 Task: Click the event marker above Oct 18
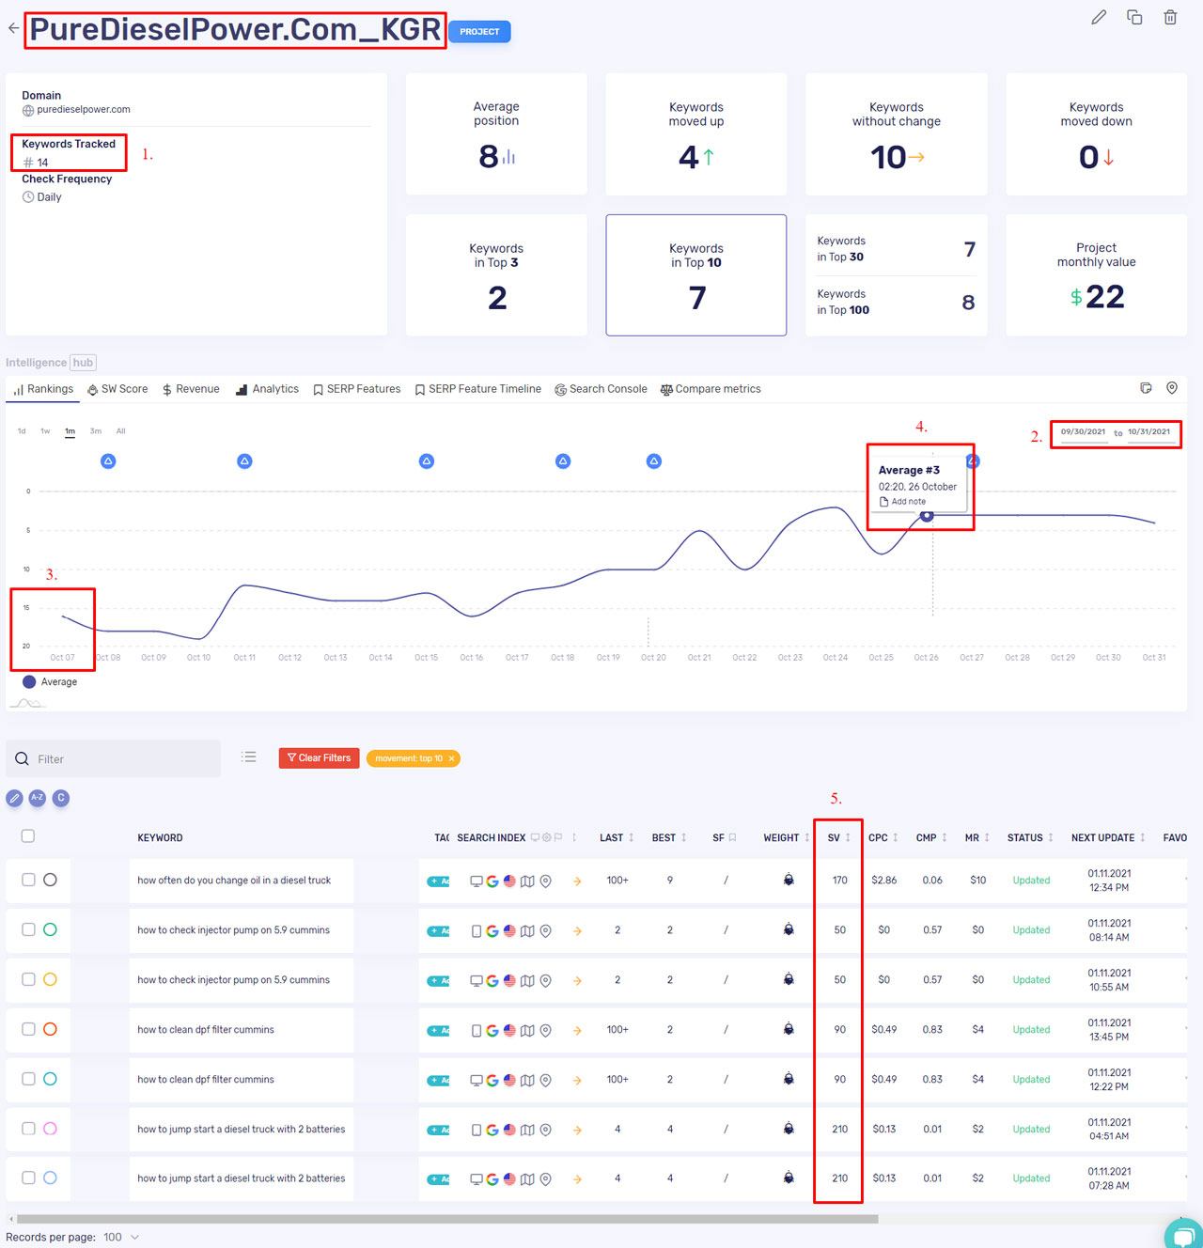[x=563, y=460]
